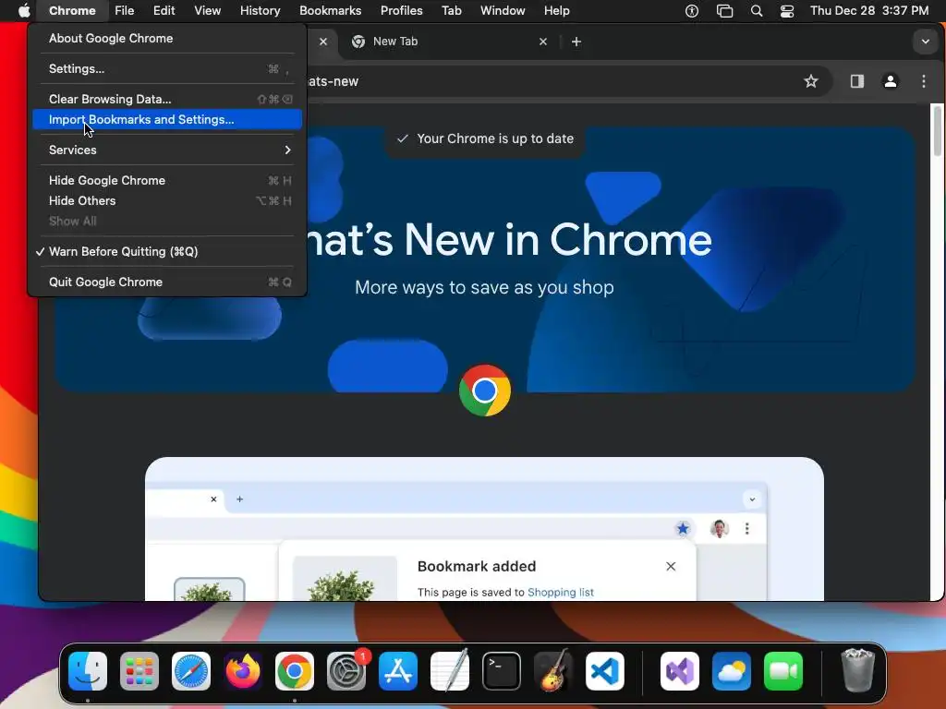Open System Settings from the Dock
The image size is (946, 709).
pos(346,671)
